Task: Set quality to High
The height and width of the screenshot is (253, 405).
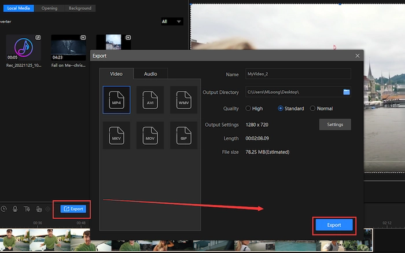Action: click(249, 108)
